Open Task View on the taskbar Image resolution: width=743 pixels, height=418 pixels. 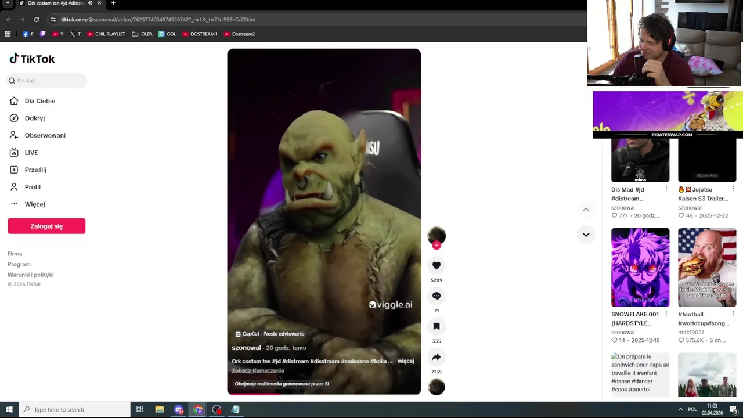coord(139,409)
